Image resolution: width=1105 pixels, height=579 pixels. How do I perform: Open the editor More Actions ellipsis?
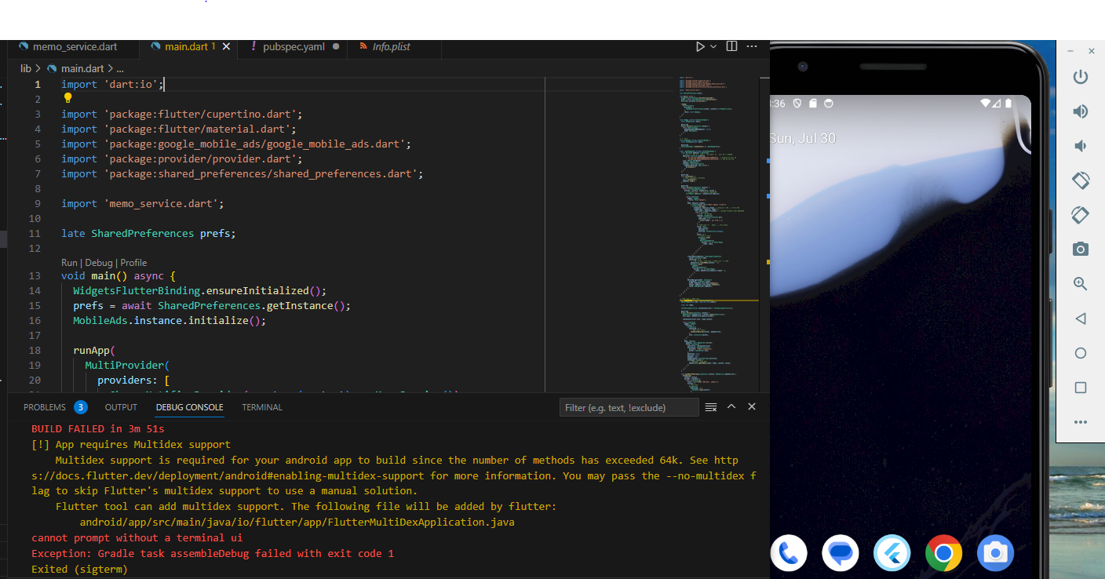tap(753, 47)
